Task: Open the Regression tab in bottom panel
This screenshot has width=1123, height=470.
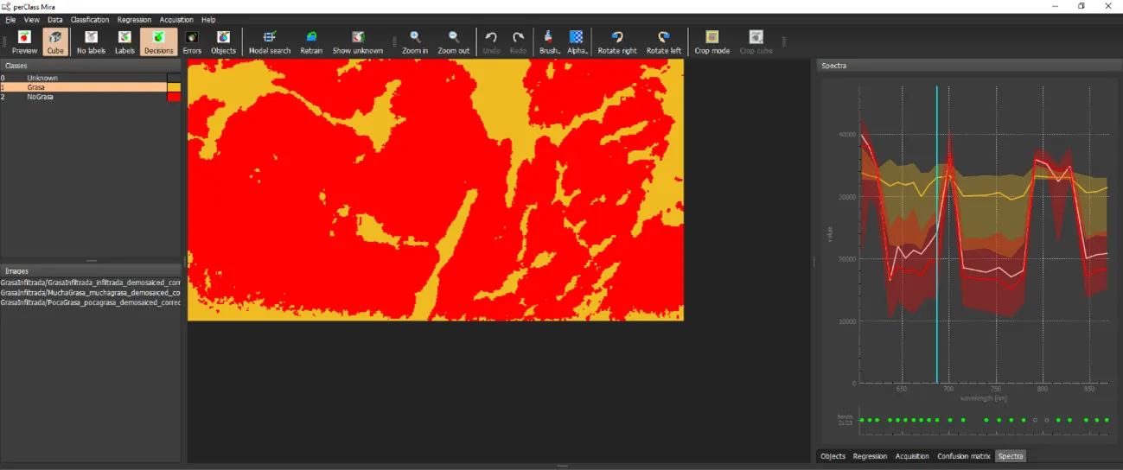Action: point(870,456)
